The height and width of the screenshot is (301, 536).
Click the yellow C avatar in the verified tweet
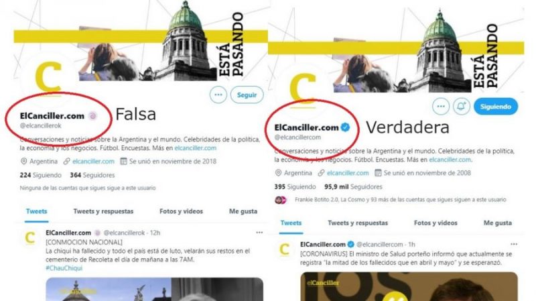tap(284, 249)
